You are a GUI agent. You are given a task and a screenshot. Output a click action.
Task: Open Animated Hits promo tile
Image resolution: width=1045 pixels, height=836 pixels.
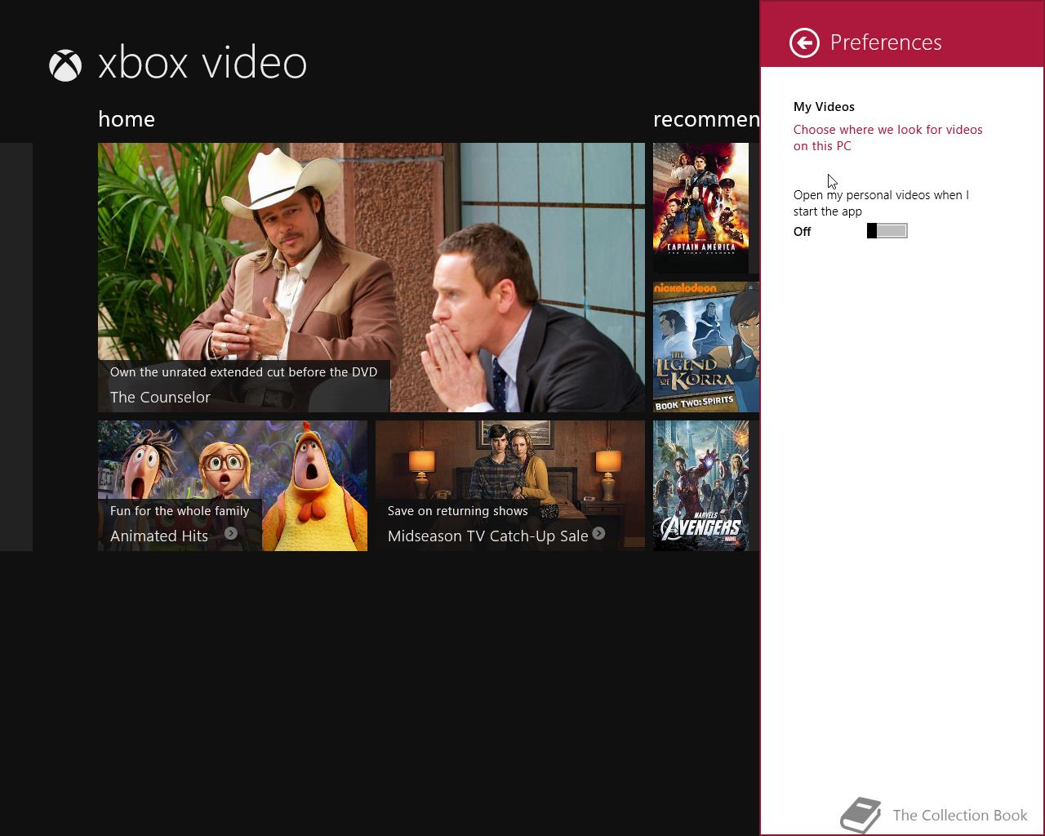pyautogui.click(x=233, y=486)
